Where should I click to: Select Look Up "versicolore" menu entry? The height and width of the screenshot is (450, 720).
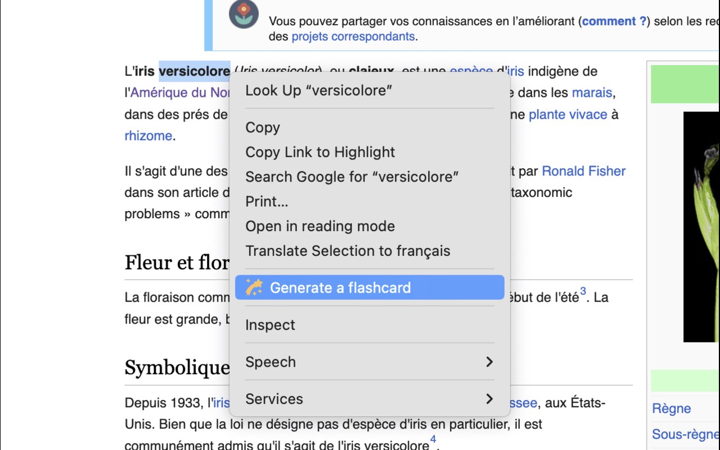(x=318, y=91)
